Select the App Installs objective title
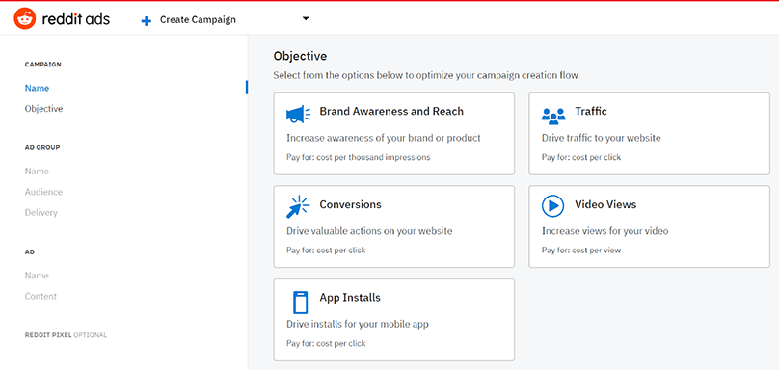This screenshot has height=370, width=779. [350, 298]
